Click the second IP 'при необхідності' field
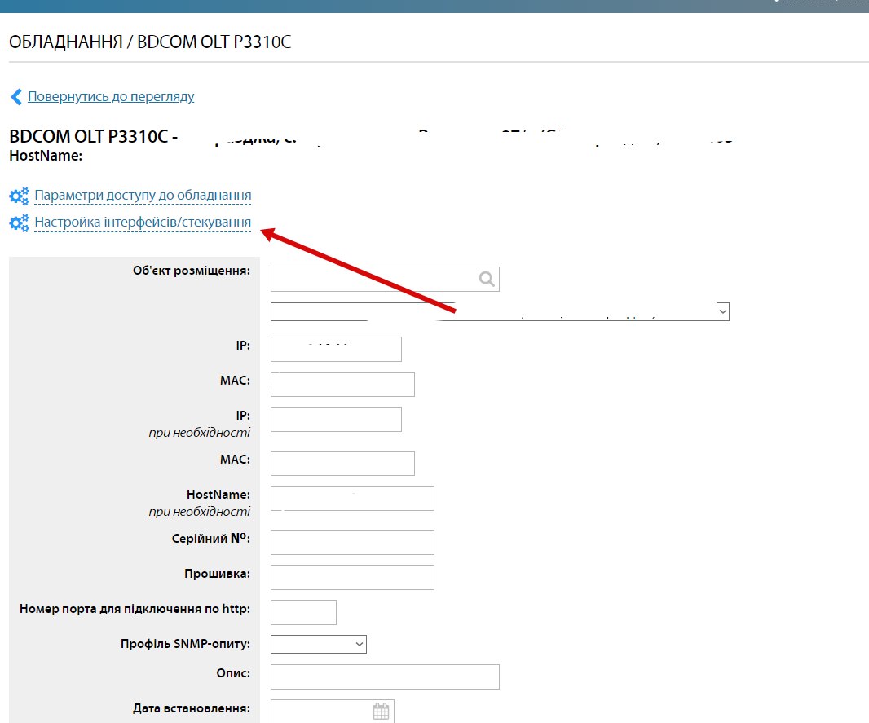The image size is (869, 723). [336, 419]
